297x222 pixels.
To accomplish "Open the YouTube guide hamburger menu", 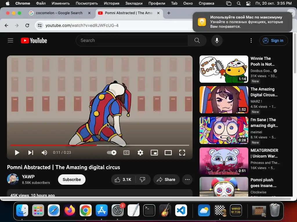I will pos(10,40).
